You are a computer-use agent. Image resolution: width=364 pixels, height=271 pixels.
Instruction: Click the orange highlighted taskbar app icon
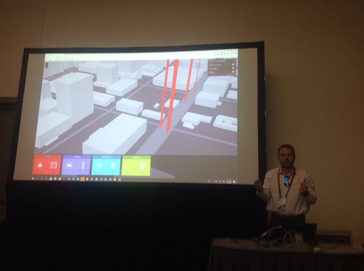click(82, 179)
